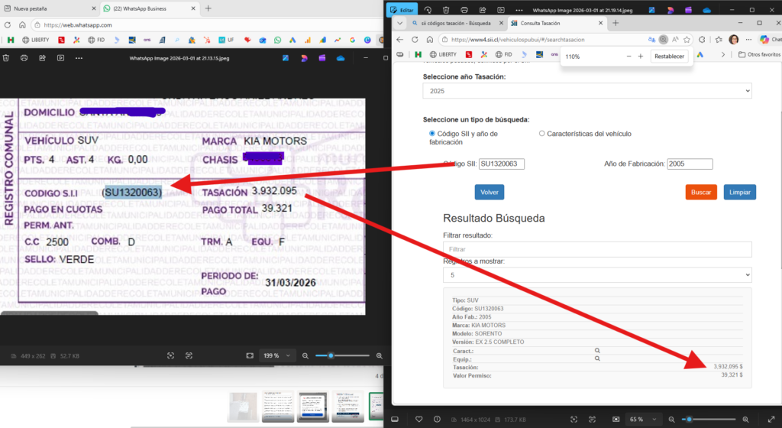The width and height of the screenshot is (782, 428).
Task: Adjust the zoom slider in the 21.19.14.jpeg window
Action: (x=709, y=420)
